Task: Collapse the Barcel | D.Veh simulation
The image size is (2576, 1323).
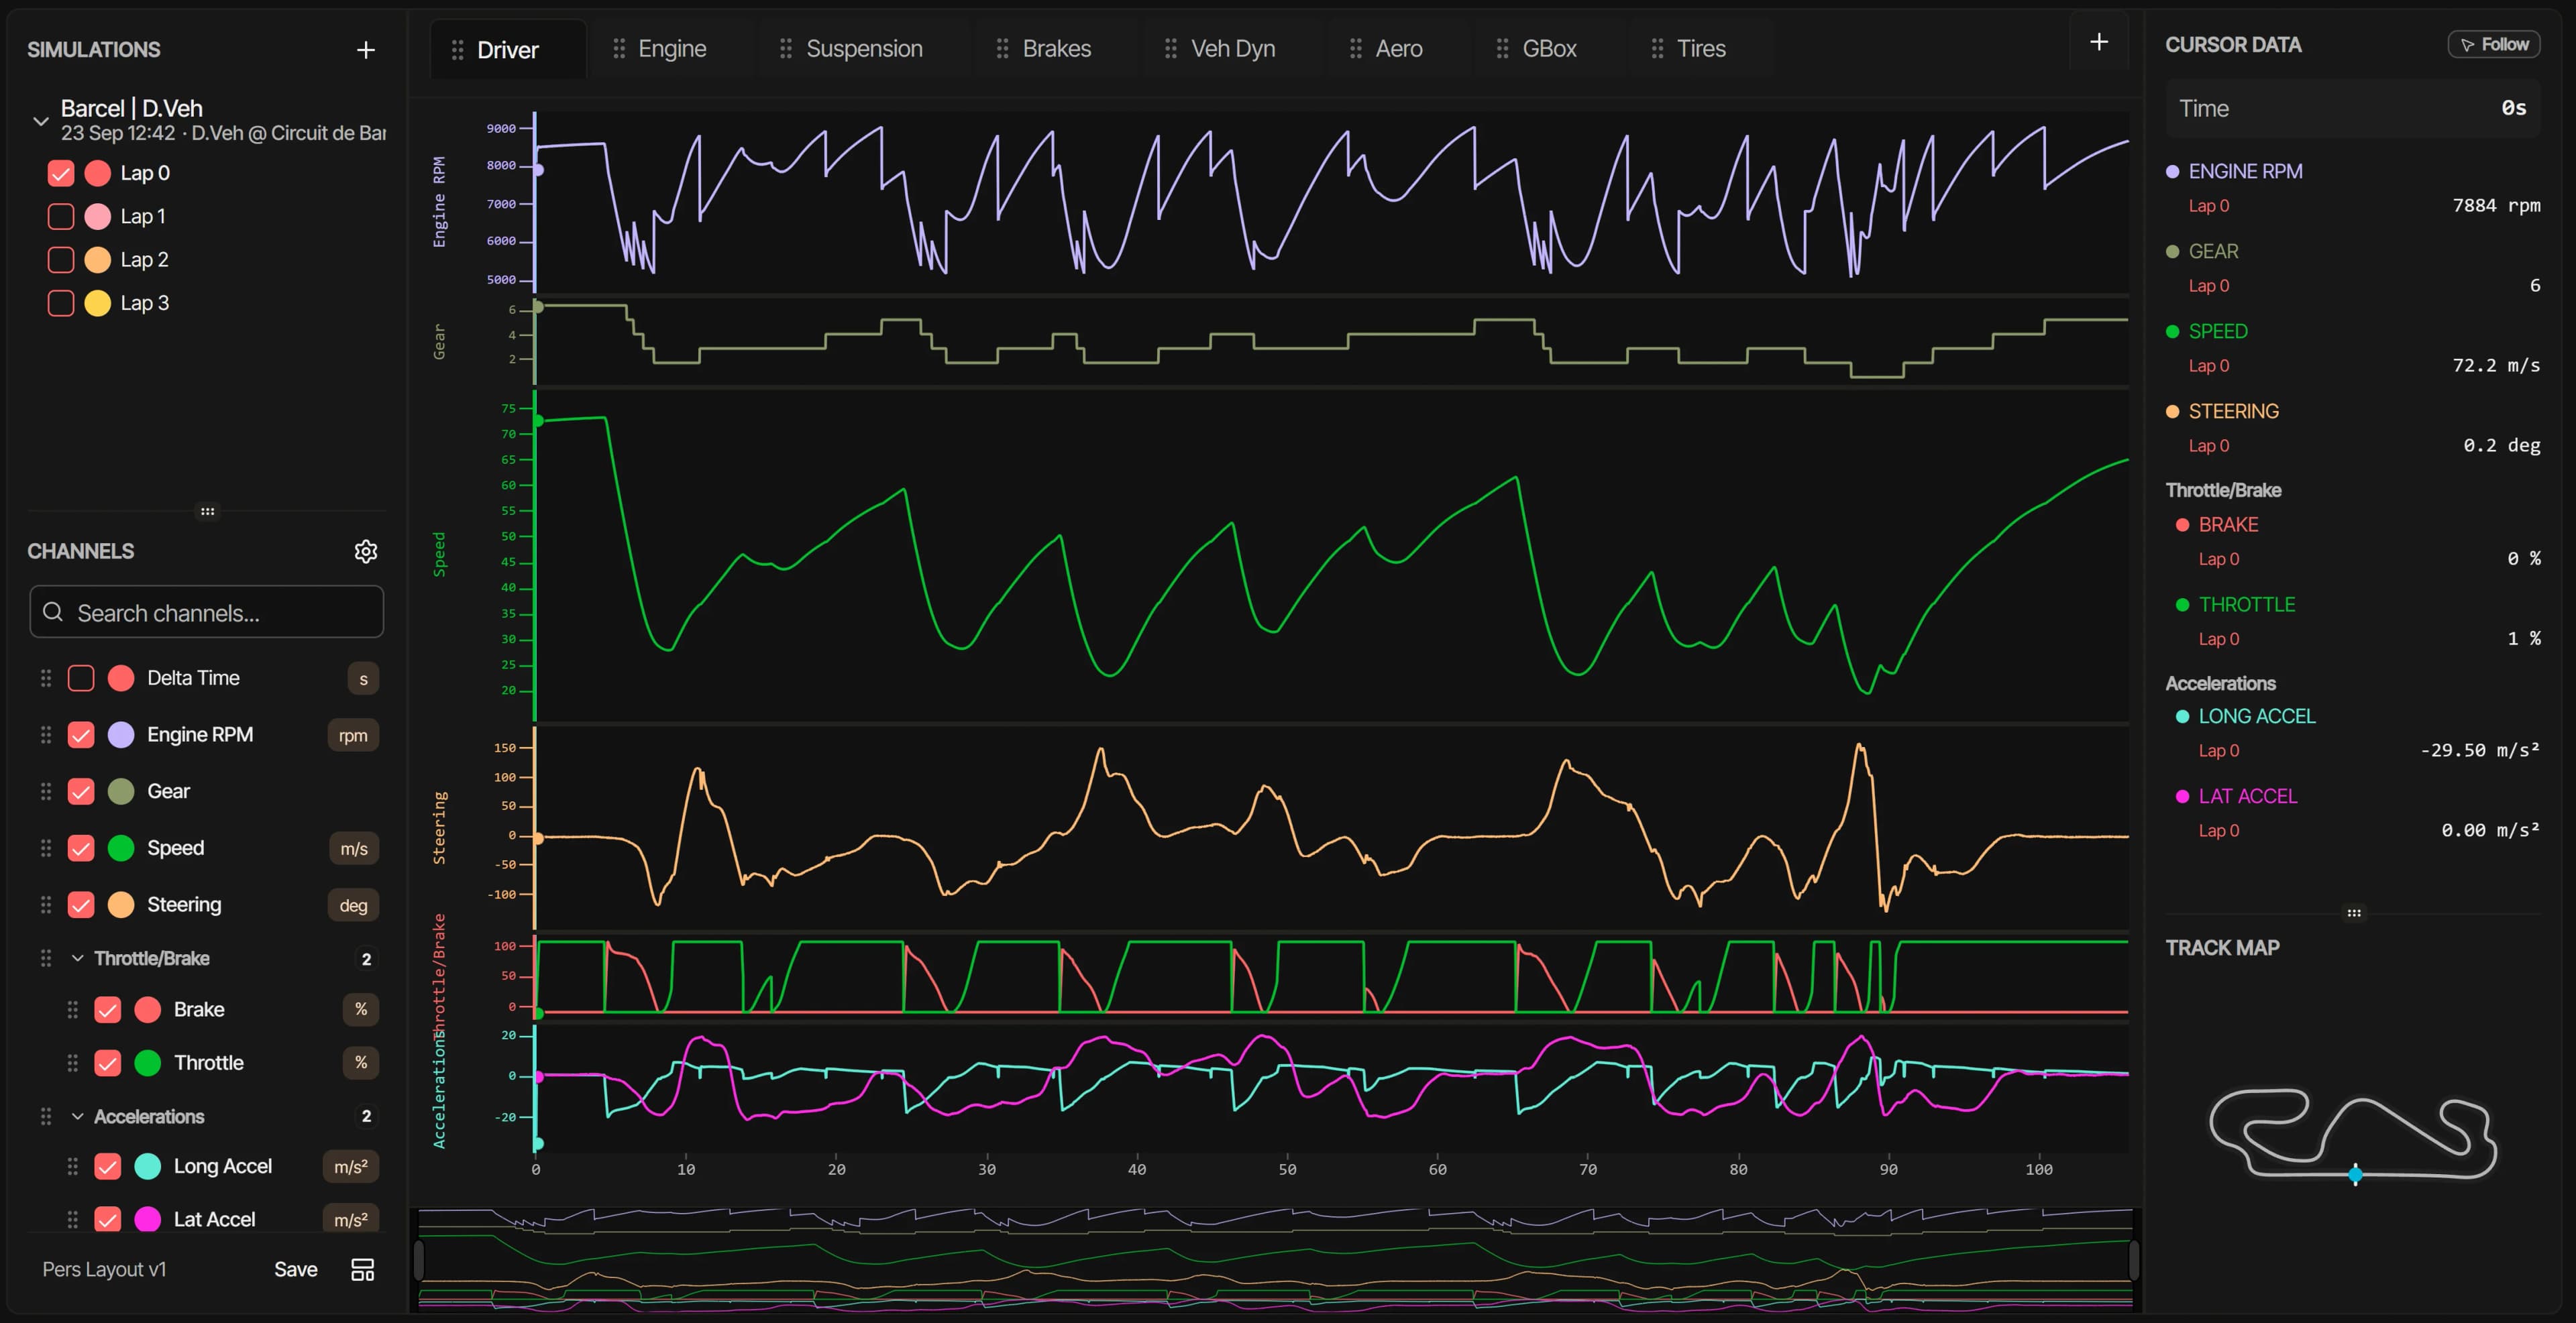Action: coord(41,121)
